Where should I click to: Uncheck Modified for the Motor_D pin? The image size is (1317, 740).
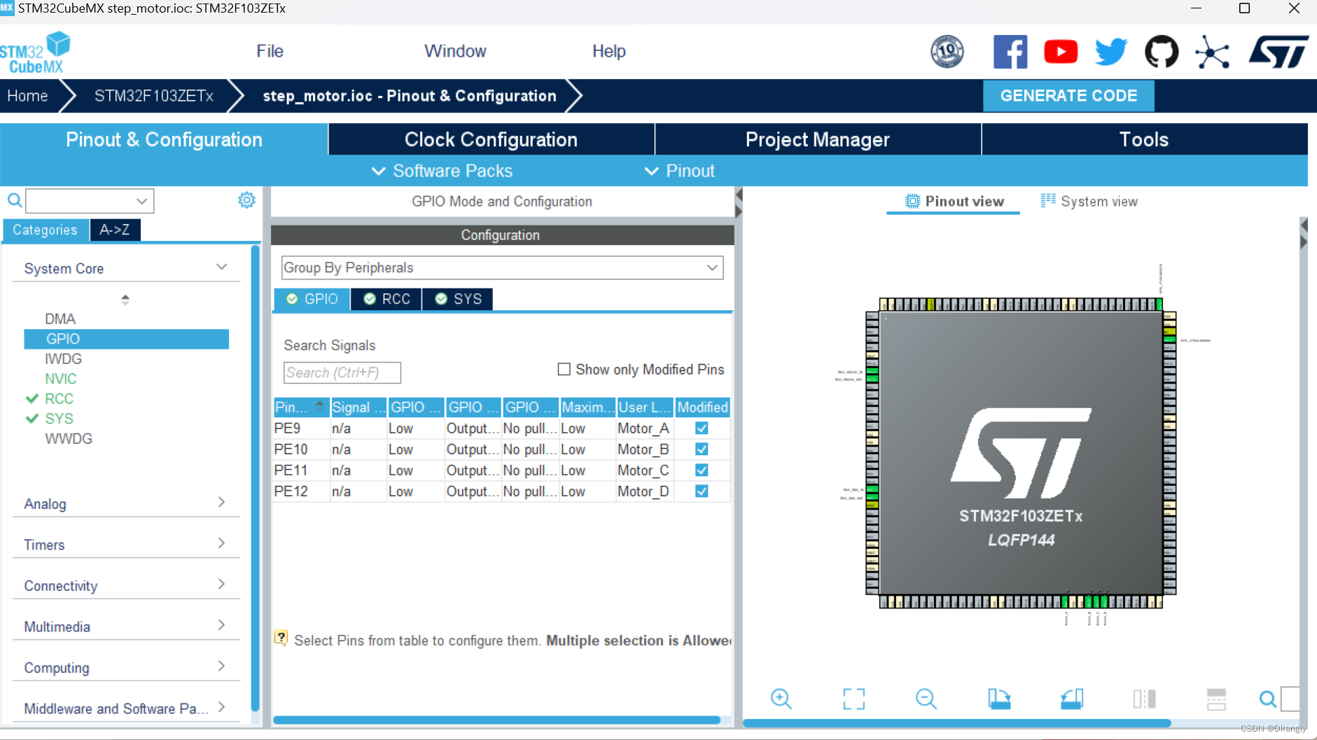tap(702, 491)
